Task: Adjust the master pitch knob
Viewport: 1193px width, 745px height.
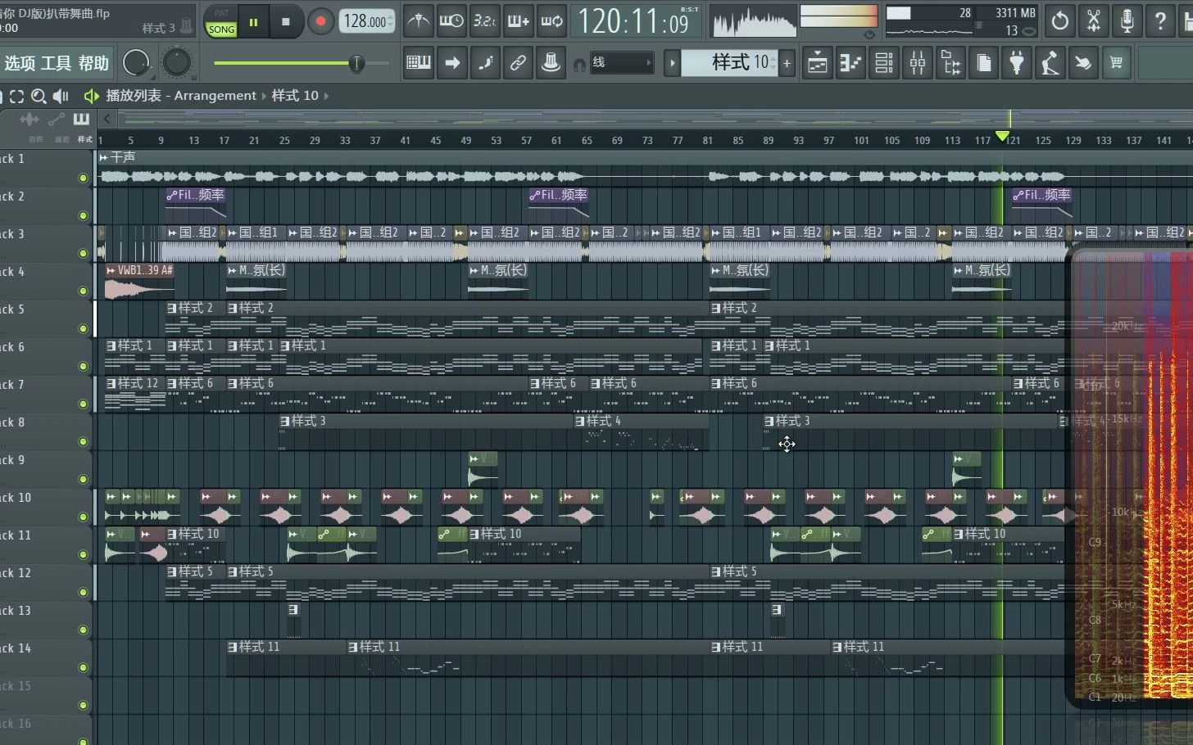Action: [176, 63]
